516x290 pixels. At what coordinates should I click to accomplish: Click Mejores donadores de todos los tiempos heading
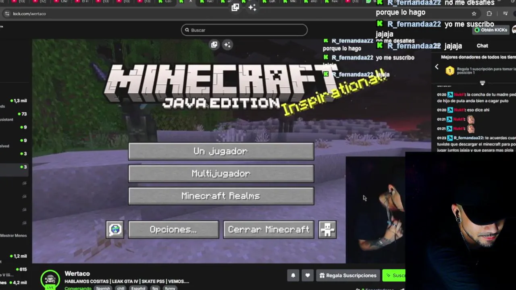[478, 57]
